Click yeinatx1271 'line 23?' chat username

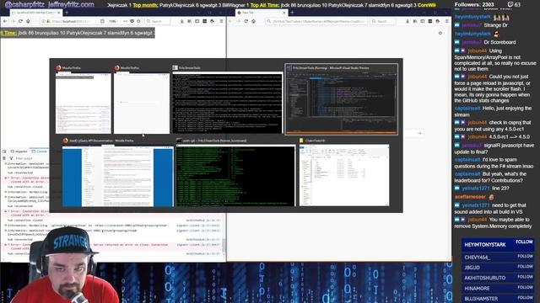pos(476,189)
